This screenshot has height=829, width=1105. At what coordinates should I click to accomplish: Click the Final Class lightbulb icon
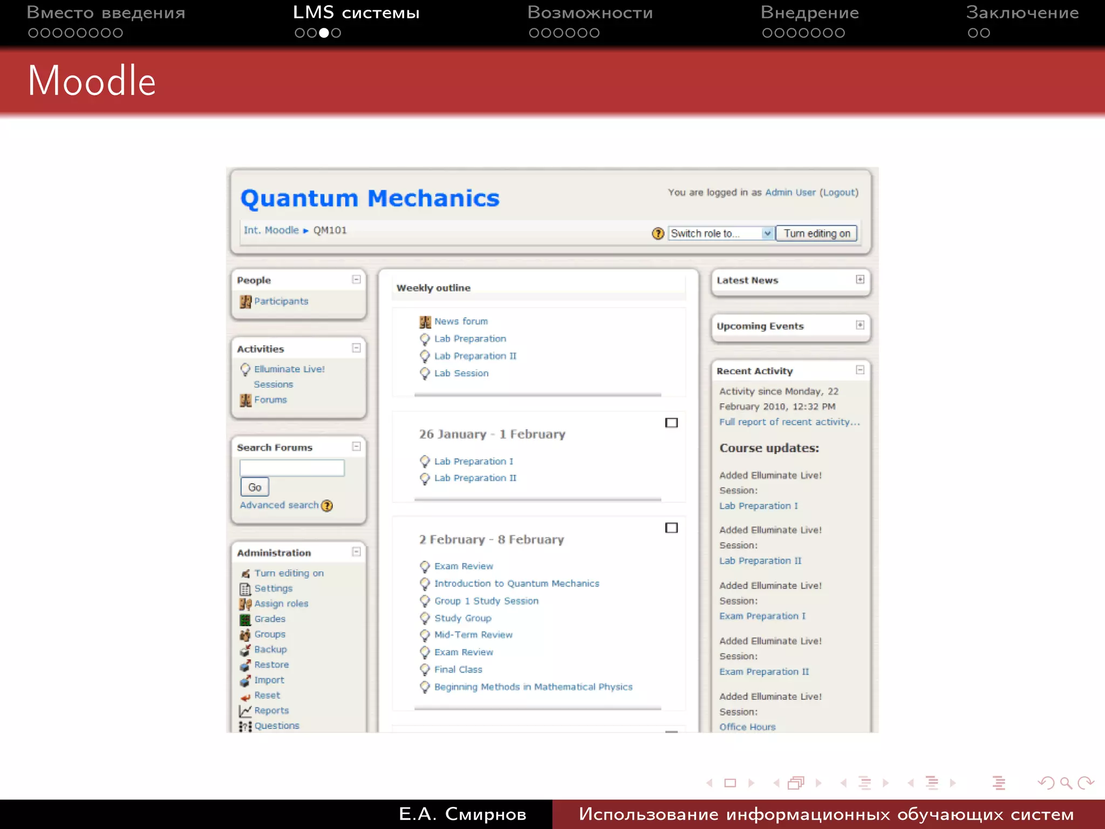[x=425, y=670]
